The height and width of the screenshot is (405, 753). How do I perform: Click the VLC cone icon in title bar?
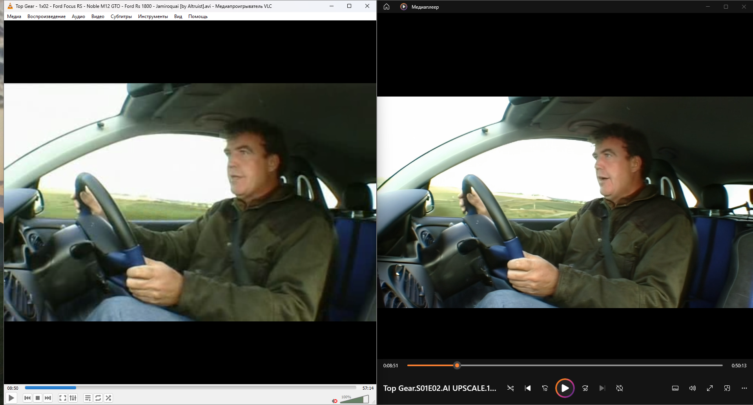[x=10, y=6]
